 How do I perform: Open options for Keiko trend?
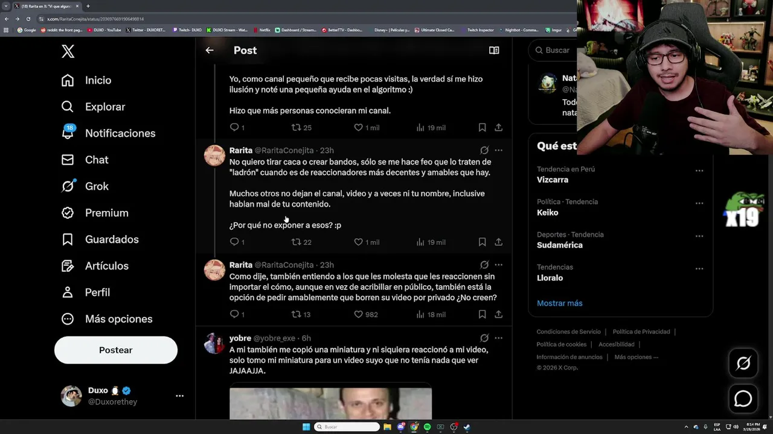pos(699,203)
